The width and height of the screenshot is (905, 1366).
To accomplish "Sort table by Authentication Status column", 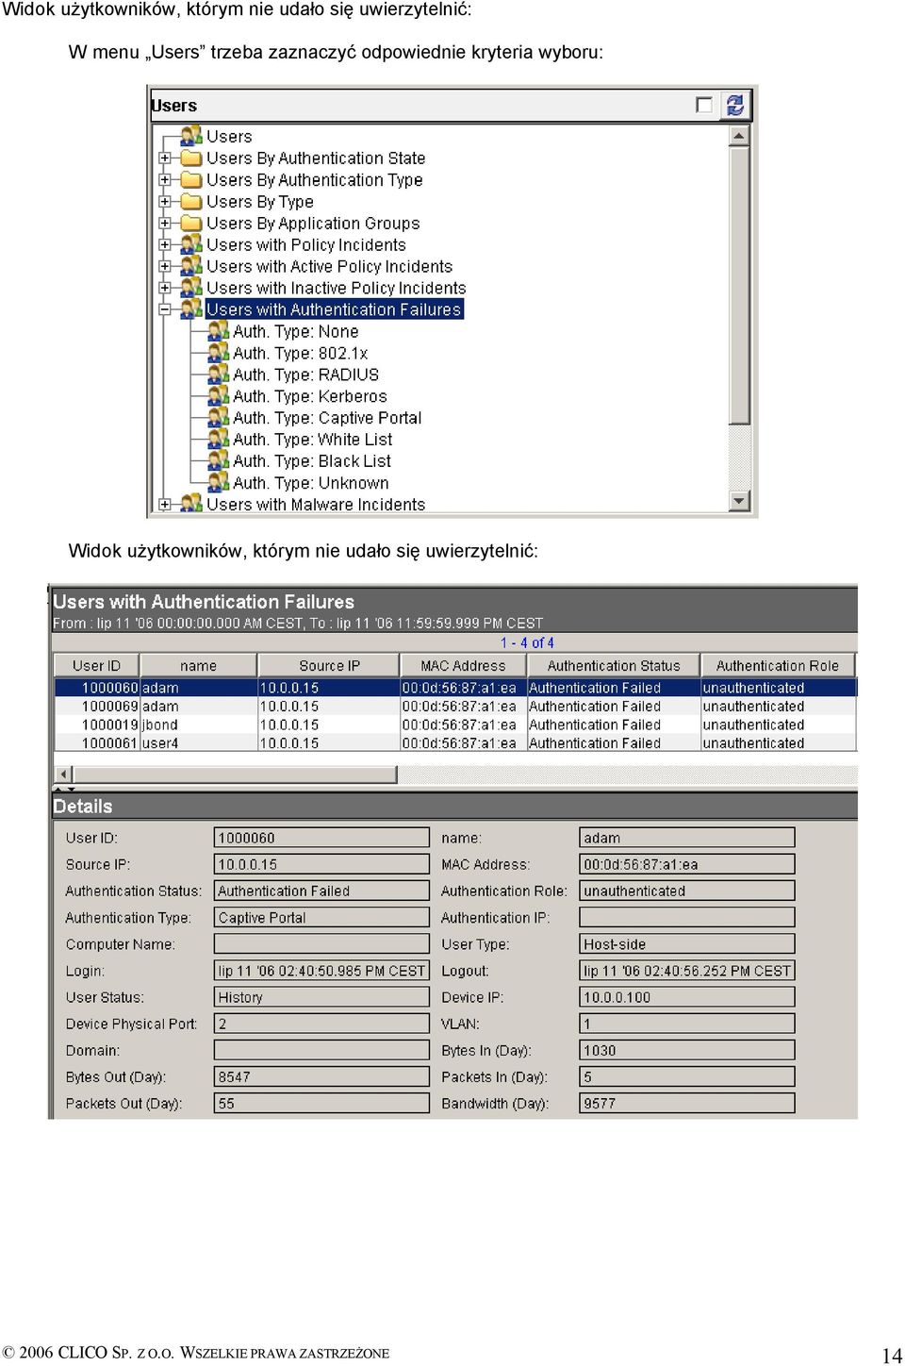I will click(x=614, y=665).
